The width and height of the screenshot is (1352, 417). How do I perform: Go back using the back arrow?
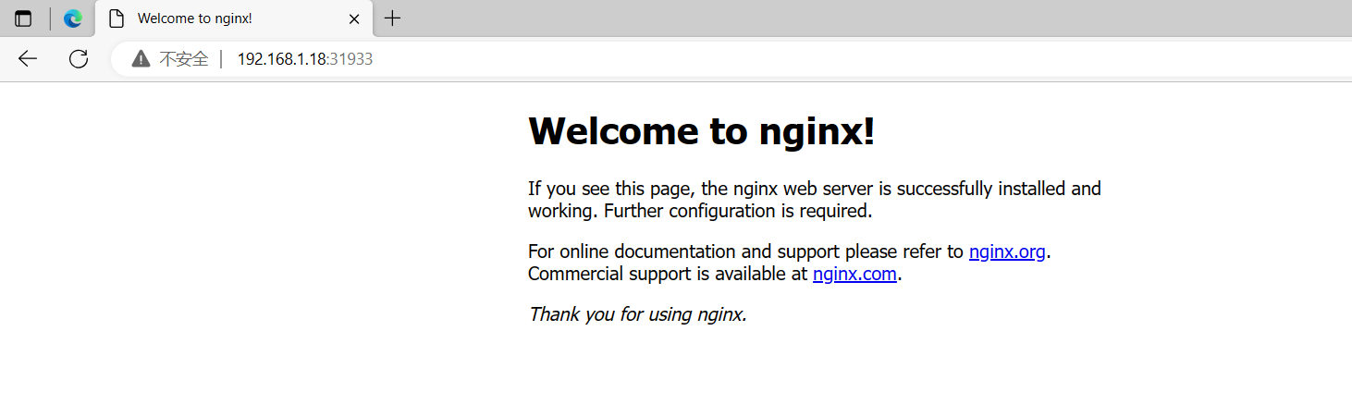pyautogui.click(x=28, y=59)
